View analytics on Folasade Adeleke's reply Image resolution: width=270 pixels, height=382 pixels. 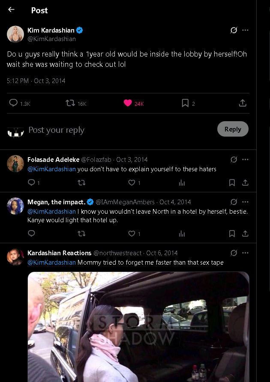coord(182,183)
